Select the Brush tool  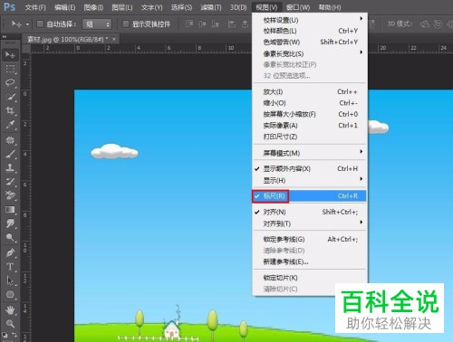[x=10, y=154]
